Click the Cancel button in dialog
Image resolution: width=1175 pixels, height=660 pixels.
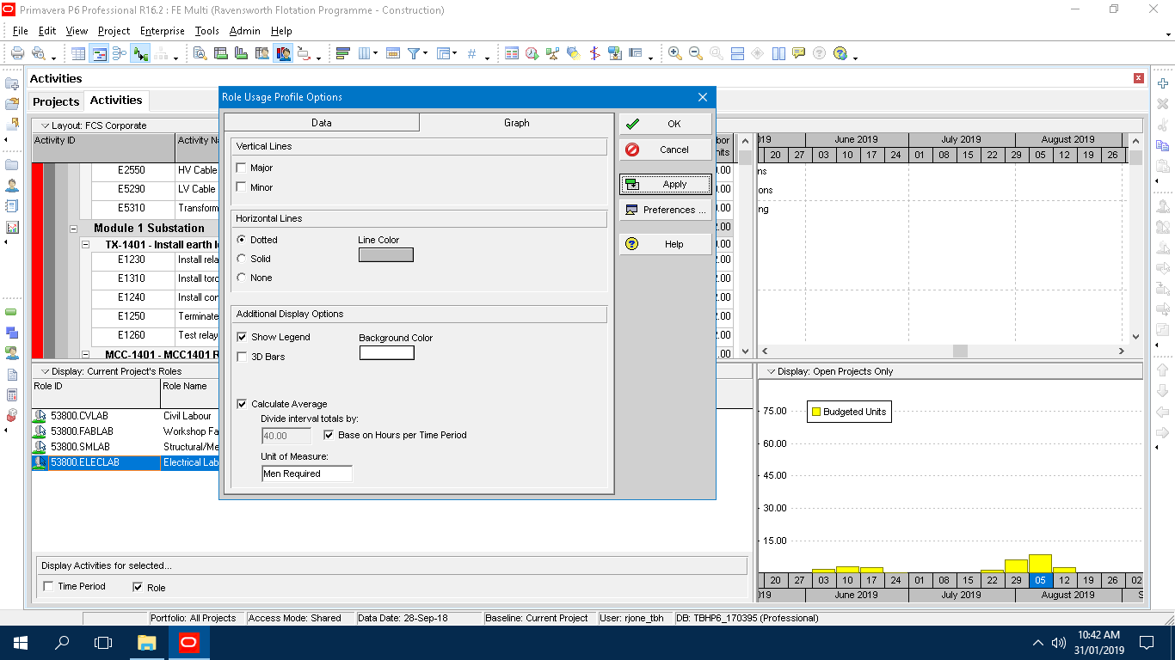pos(666,150)
